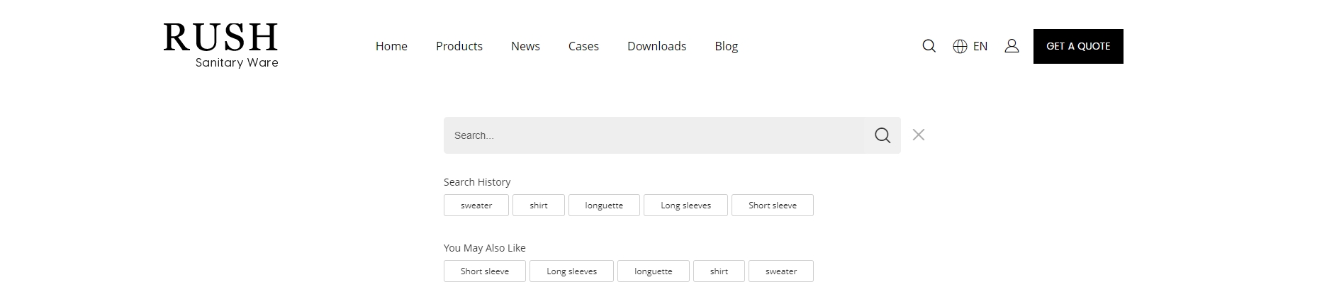Open the Cases page

(x=583, y=46)
